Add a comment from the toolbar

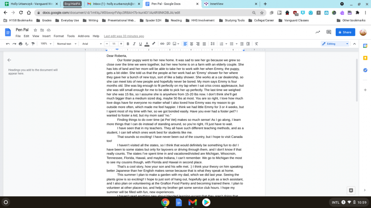168,44
